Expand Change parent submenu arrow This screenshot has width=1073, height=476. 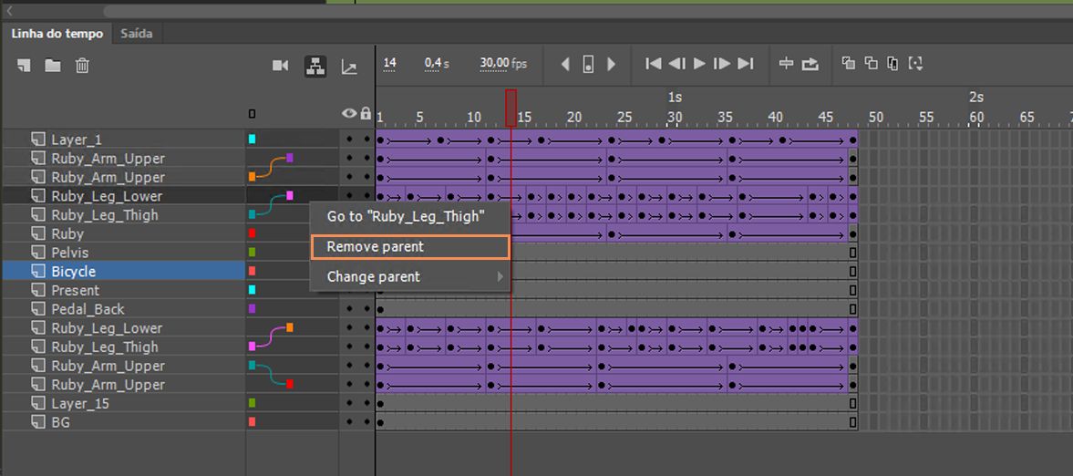click(500, 276)
